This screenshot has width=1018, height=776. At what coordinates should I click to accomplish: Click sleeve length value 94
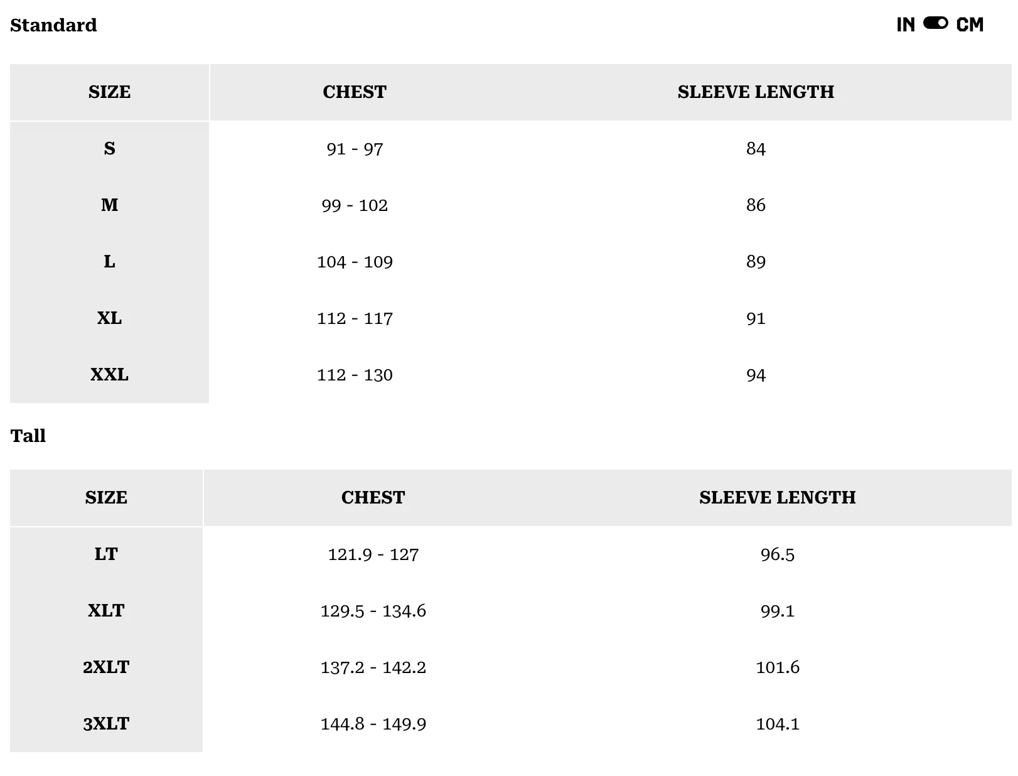756,375
